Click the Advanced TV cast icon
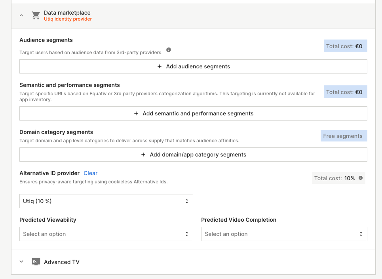 click(x=36, y=262)
